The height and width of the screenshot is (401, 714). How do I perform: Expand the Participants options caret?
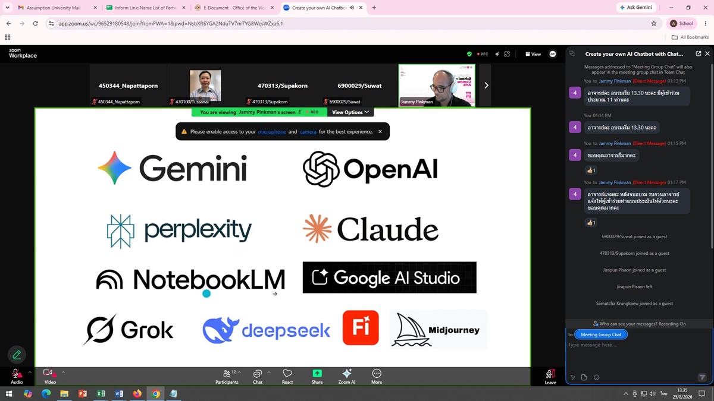pos(239,372)
